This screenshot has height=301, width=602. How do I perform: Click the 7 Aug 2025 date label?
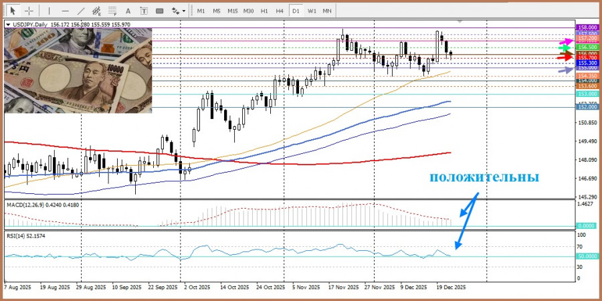pyautogui.click(x=16, y=287)
